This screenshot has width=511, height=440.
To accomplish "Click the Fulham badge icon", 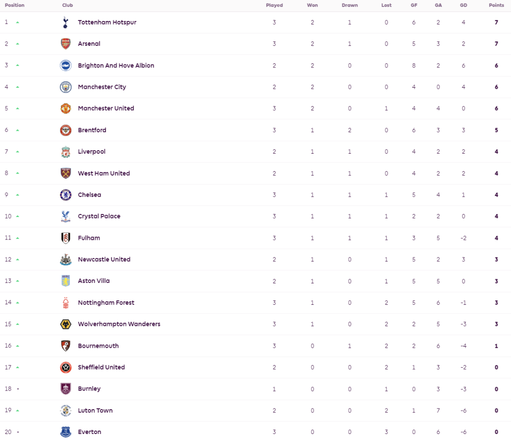I will pos(65,238).
